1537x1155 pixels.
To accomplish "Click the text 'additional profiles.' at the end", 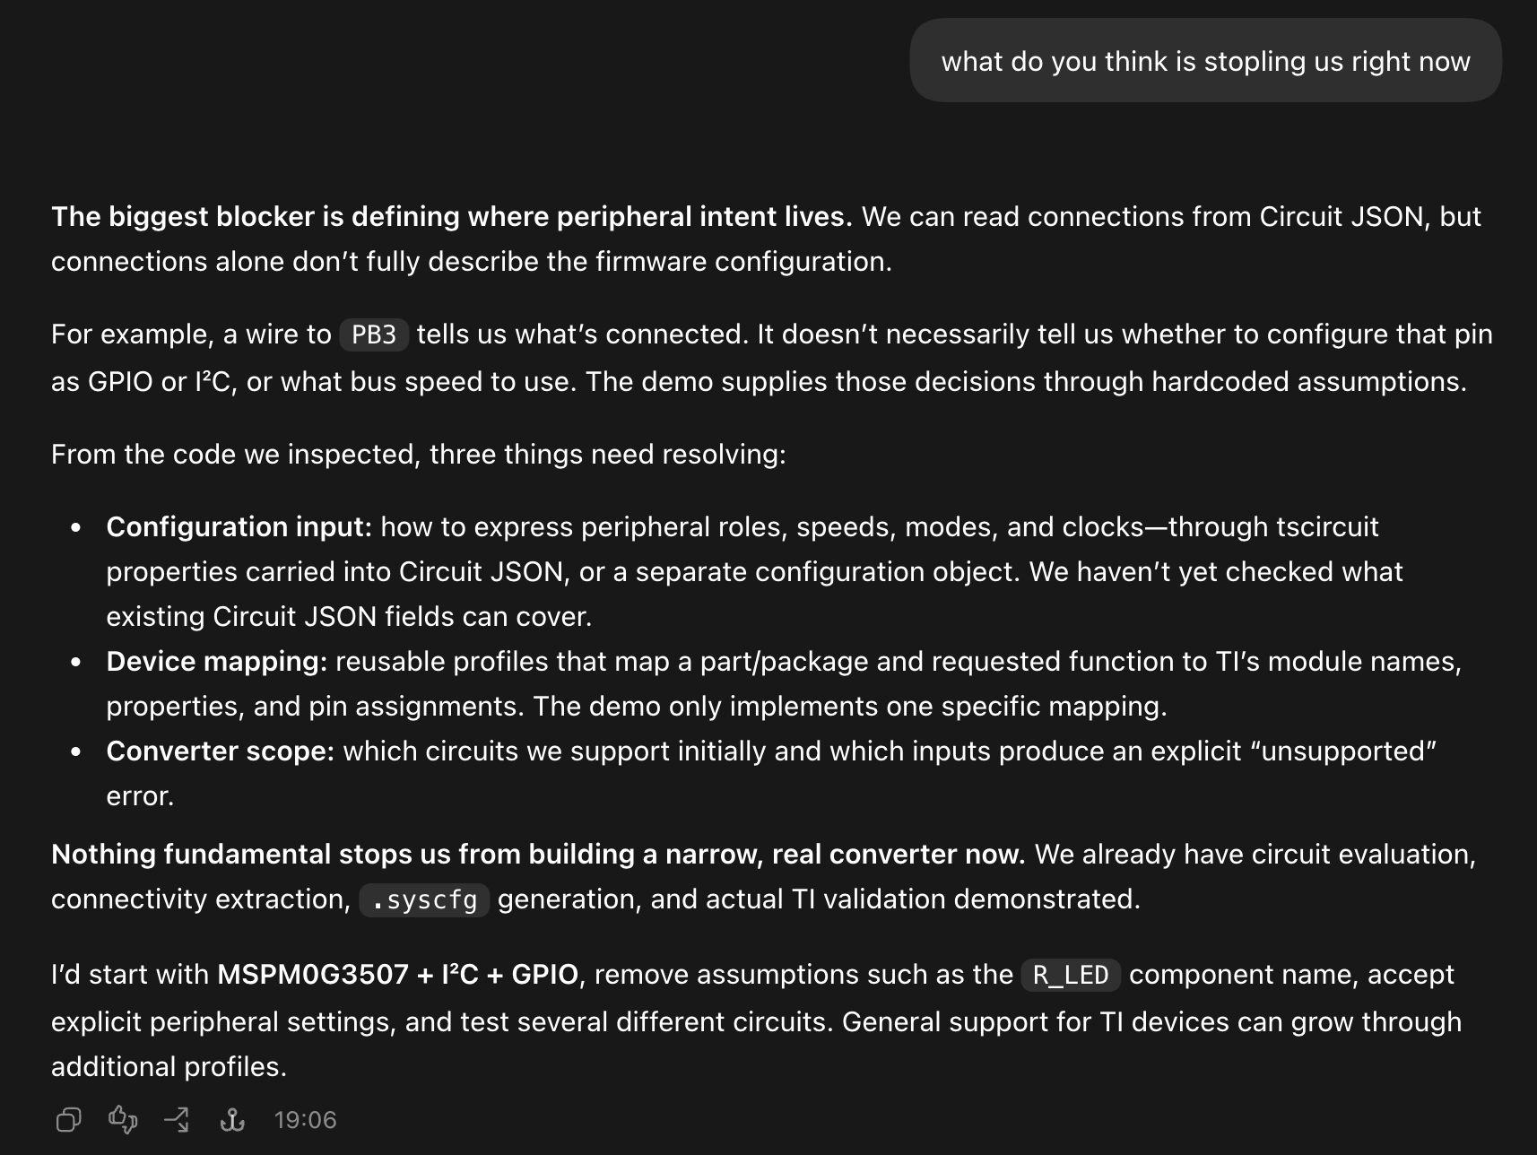I will pyautogui.click(x=169, y=1066).
